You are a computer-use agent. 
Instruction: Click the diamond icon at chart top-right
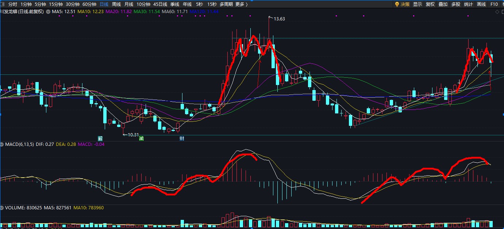tap(497, 12)
